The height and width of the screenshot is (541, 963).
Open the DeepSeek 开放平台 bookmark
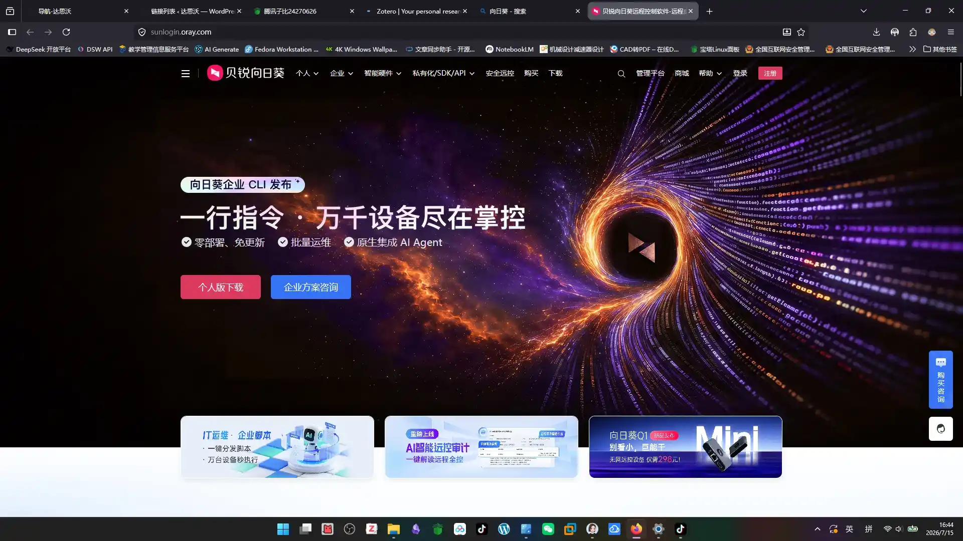coord(39,49)
